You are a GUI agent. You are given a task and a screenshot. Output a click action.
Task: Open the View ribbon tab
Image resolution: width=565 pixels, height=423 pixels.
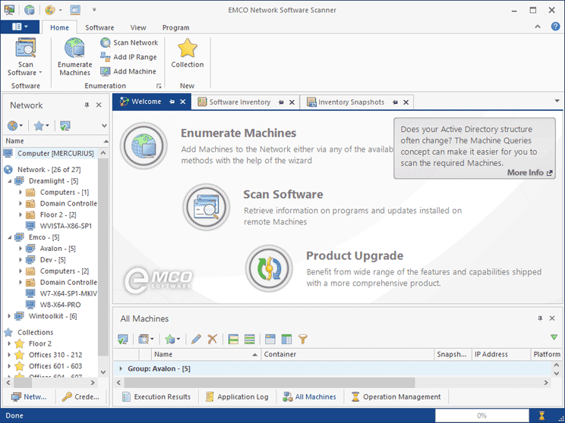(138, 28)
